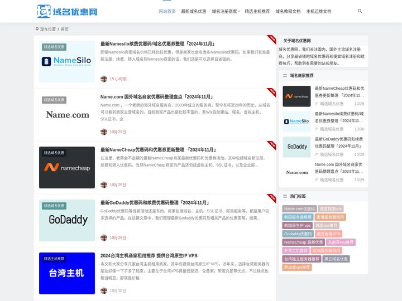This screenshot has width=402, height=301.
Task: Click GoDaddy article thumbnail in main list
Action: click(67, 220)
